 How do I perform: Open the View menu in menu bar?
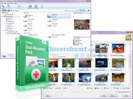coord(8,3)
